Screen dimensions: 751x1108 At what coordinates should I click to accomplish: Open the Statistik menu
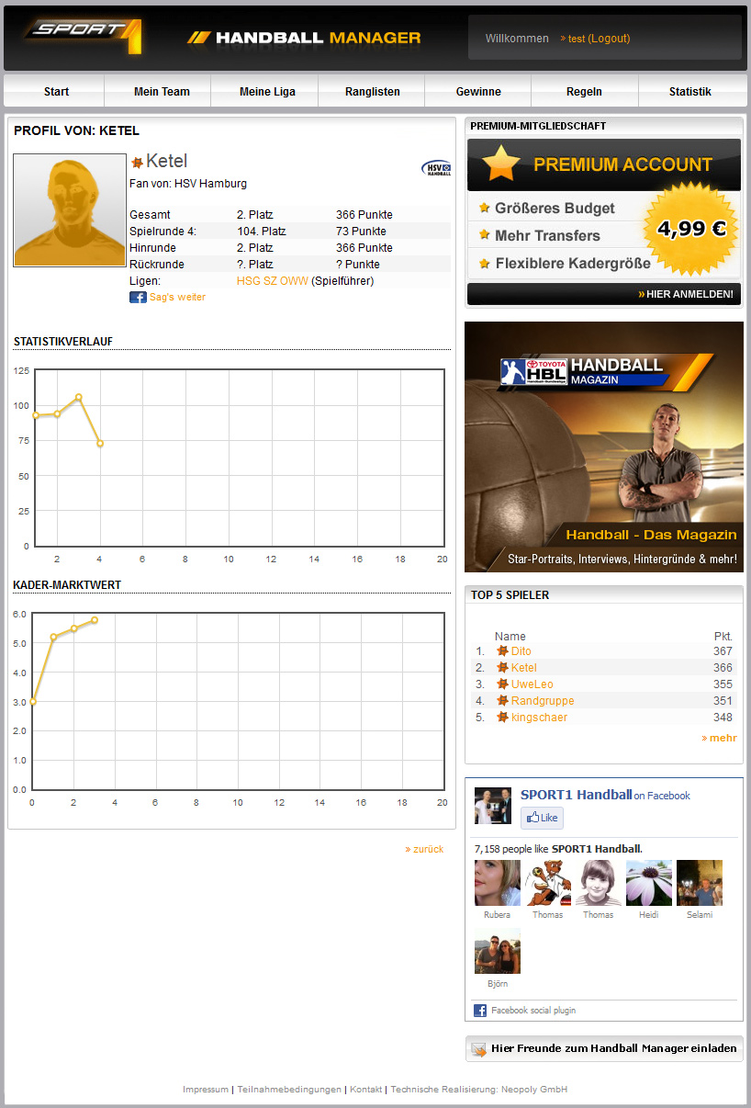pos(690,92)
